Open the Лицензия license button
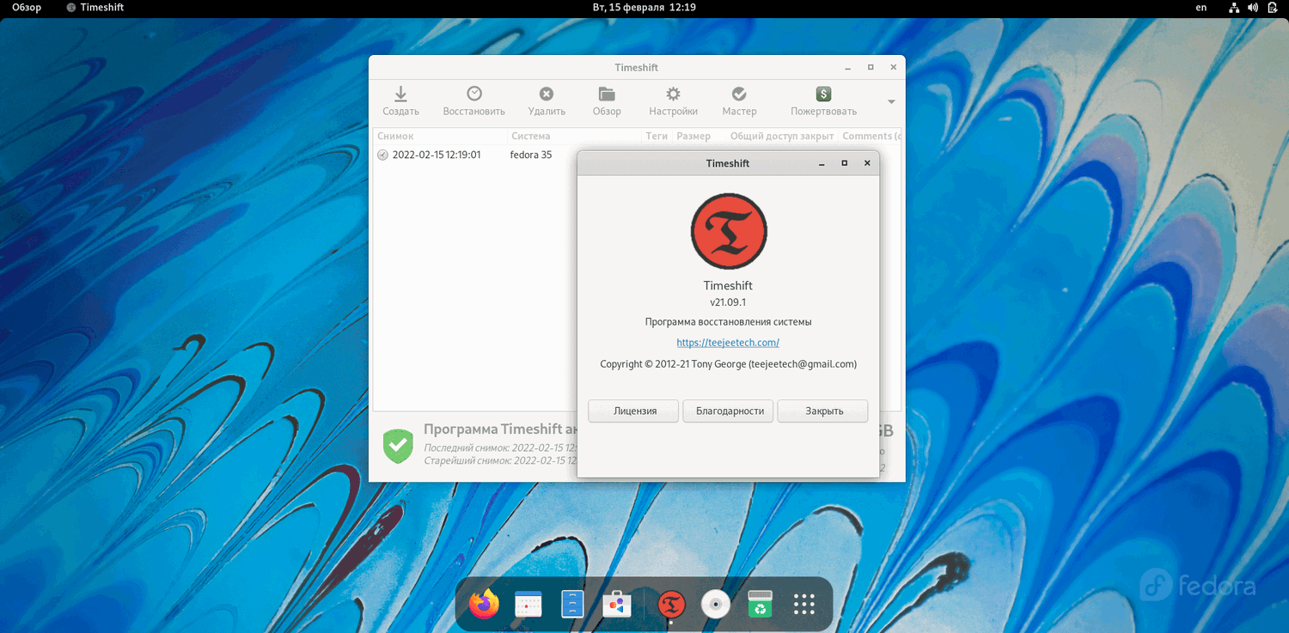The width and height of the screenshot is (1289, 633). tap(634, 411)
